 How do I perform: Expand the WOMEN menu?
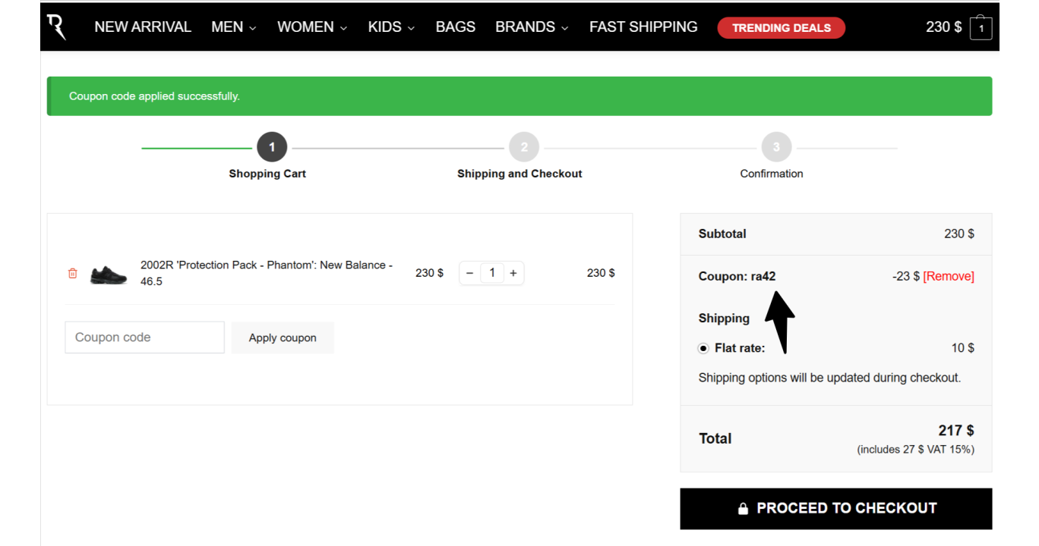click(312, 27)
